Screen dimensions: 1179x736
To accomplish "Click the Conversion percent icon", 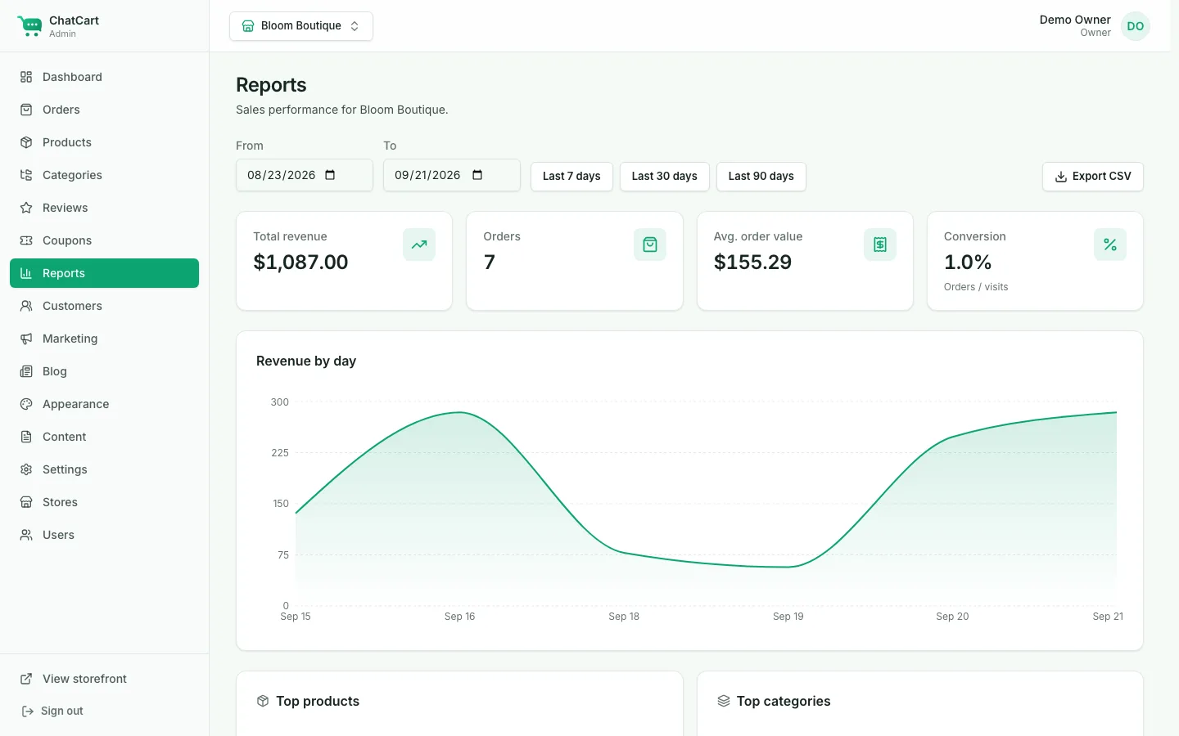I will (x=1110, y=245).
